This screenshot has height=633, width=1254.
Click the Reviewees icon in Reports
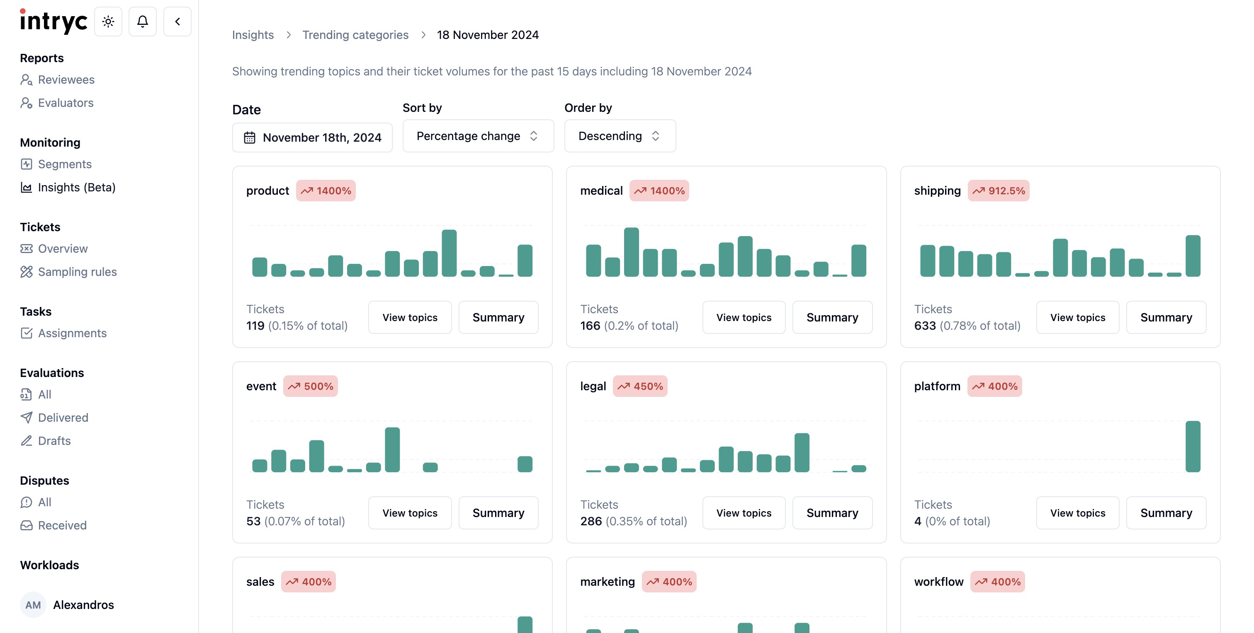click(26, 80)
